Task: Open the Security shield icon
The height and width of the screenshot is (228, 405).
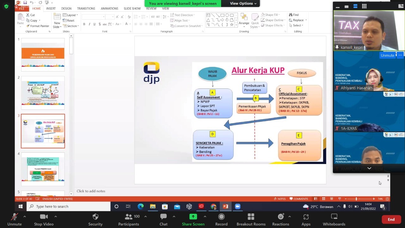Action: (x=95, y=217)
